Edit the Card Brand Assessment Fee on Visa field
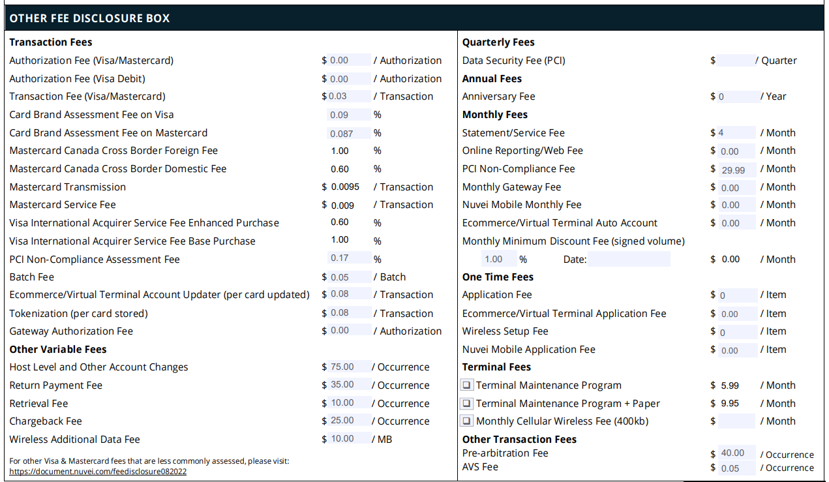The image size is (829, 482). (349, 115)
